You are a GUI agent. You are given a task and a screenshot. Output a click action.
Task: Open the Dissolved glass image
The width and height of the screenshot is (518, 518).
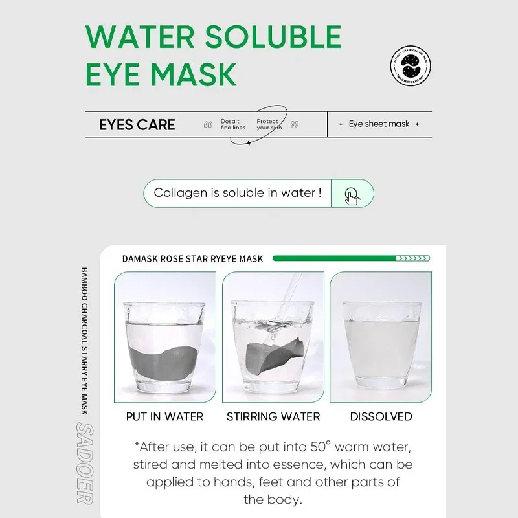tap(381, 337)
